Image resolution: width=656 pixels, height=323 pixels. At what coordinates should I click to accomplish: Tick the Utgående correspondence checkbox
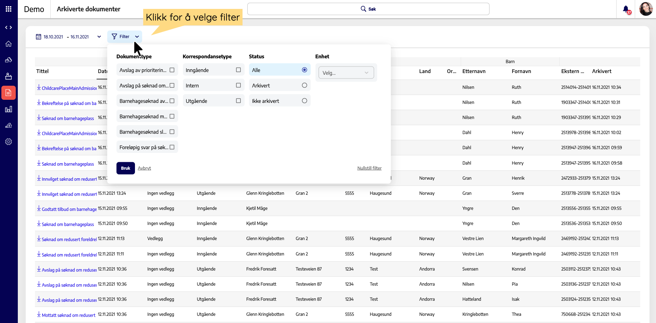click(x=238, y=101)
